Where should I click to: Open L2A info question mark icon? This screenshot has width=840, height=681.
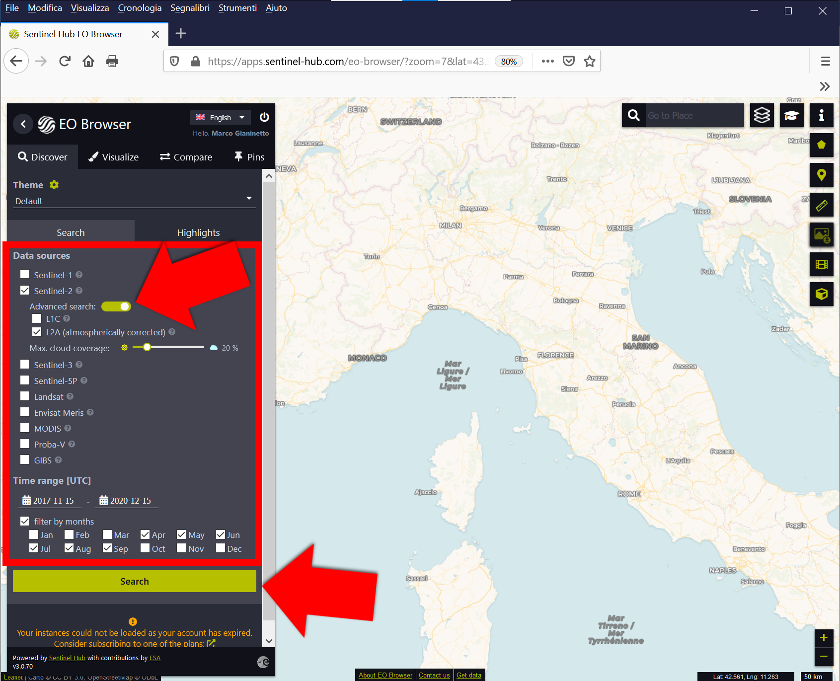click(x=172, y=332)
